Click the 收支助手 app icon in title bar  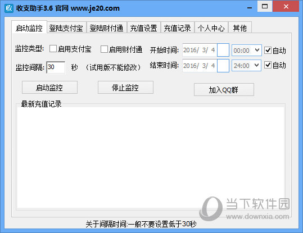[x=9, y=8]
